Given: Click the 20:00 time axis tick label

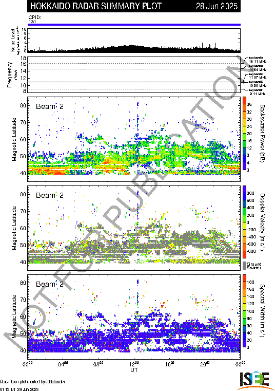Looking at the screenshot, I should pyautogui.click(x=205, y=364).
